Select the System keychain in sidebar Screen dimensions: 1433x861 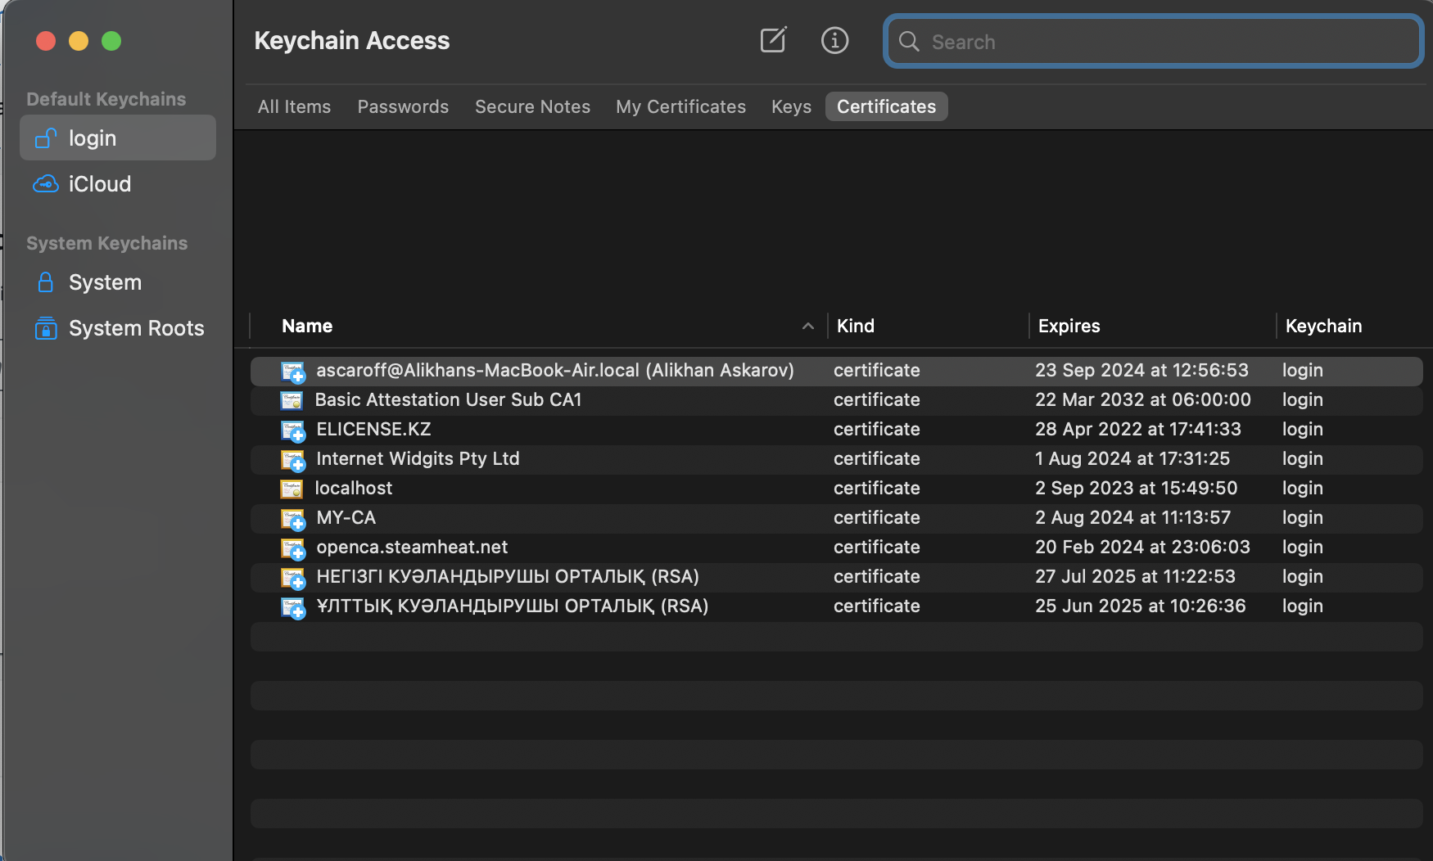click(105, 282)
